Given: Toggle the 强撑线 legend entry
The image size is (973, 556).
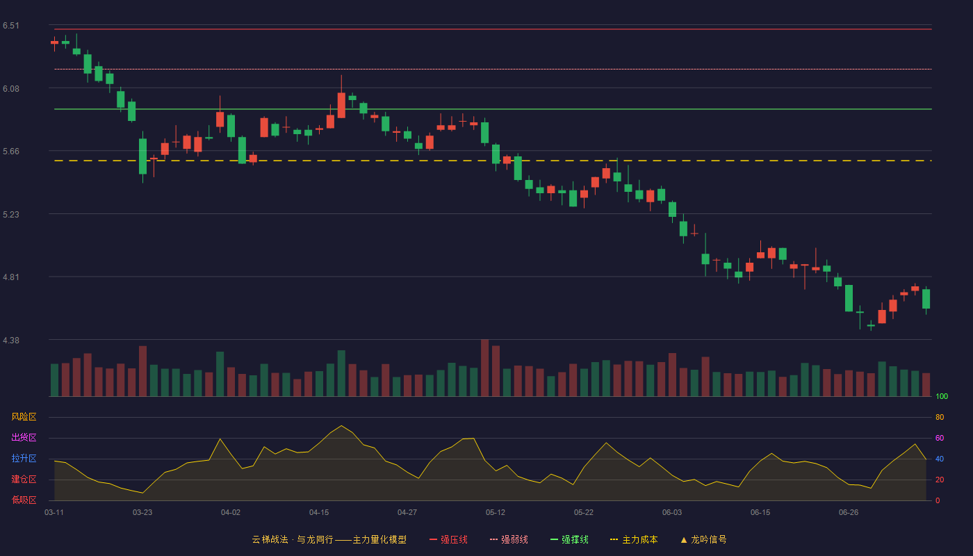Looking at the screenshot, I should click(x=569, y=539).
